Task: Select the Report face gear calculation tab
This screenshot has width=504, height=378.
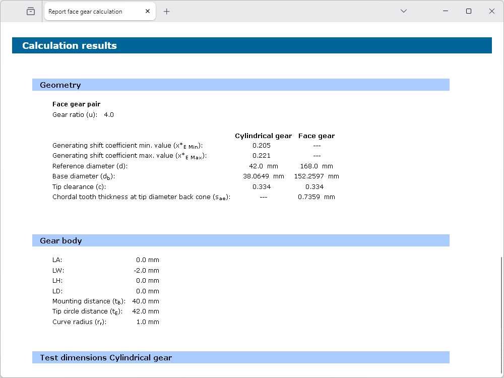Action: point(86,11)
